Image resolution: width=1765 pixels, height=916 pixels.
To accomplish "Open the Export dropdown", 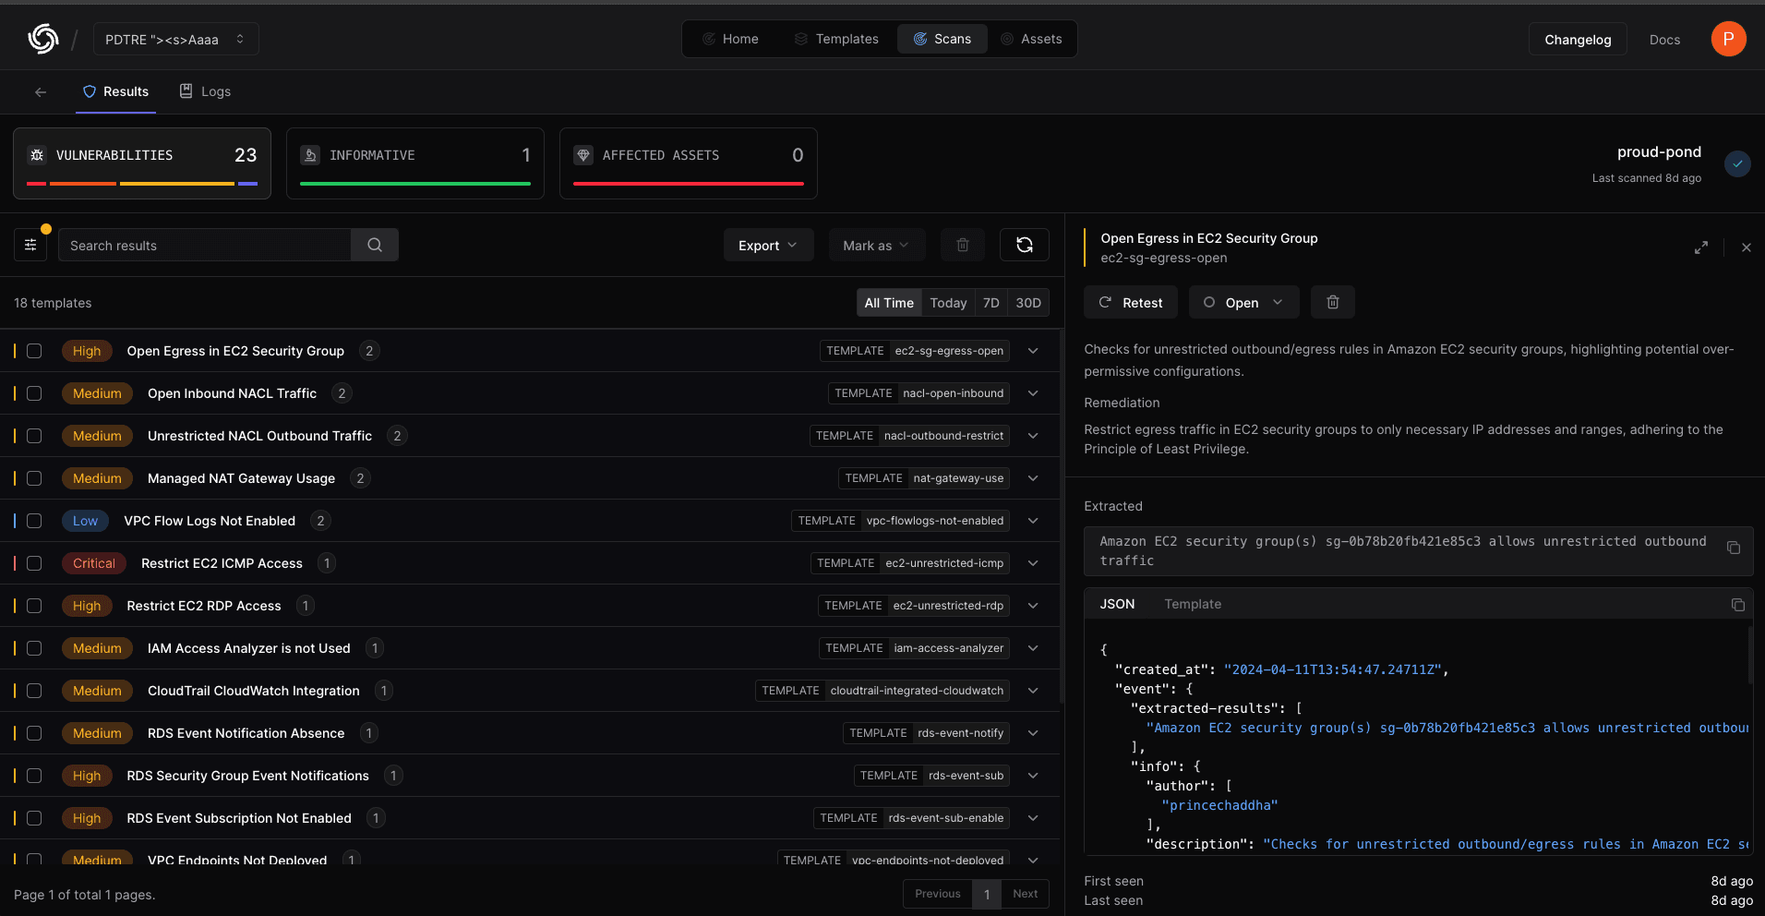I will (768, 246).
